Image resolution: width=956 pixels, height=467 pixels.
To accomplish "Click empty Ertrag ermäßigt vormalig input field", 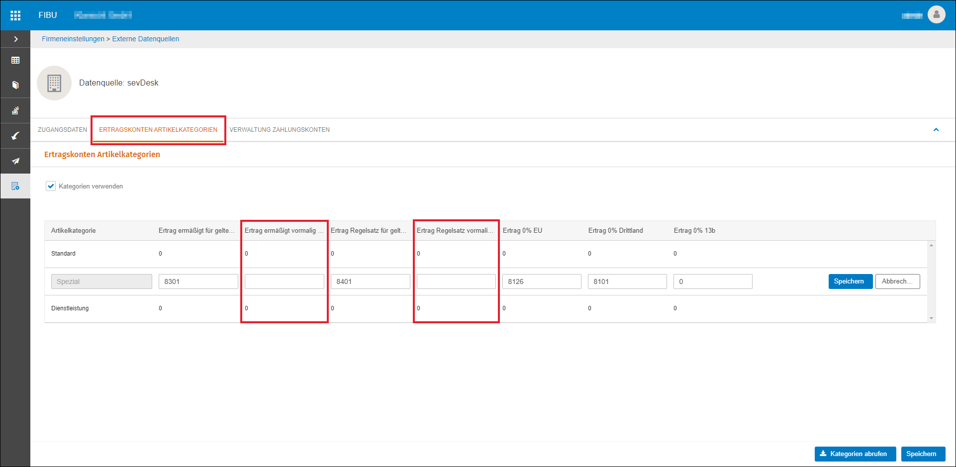I will [284, 281].
